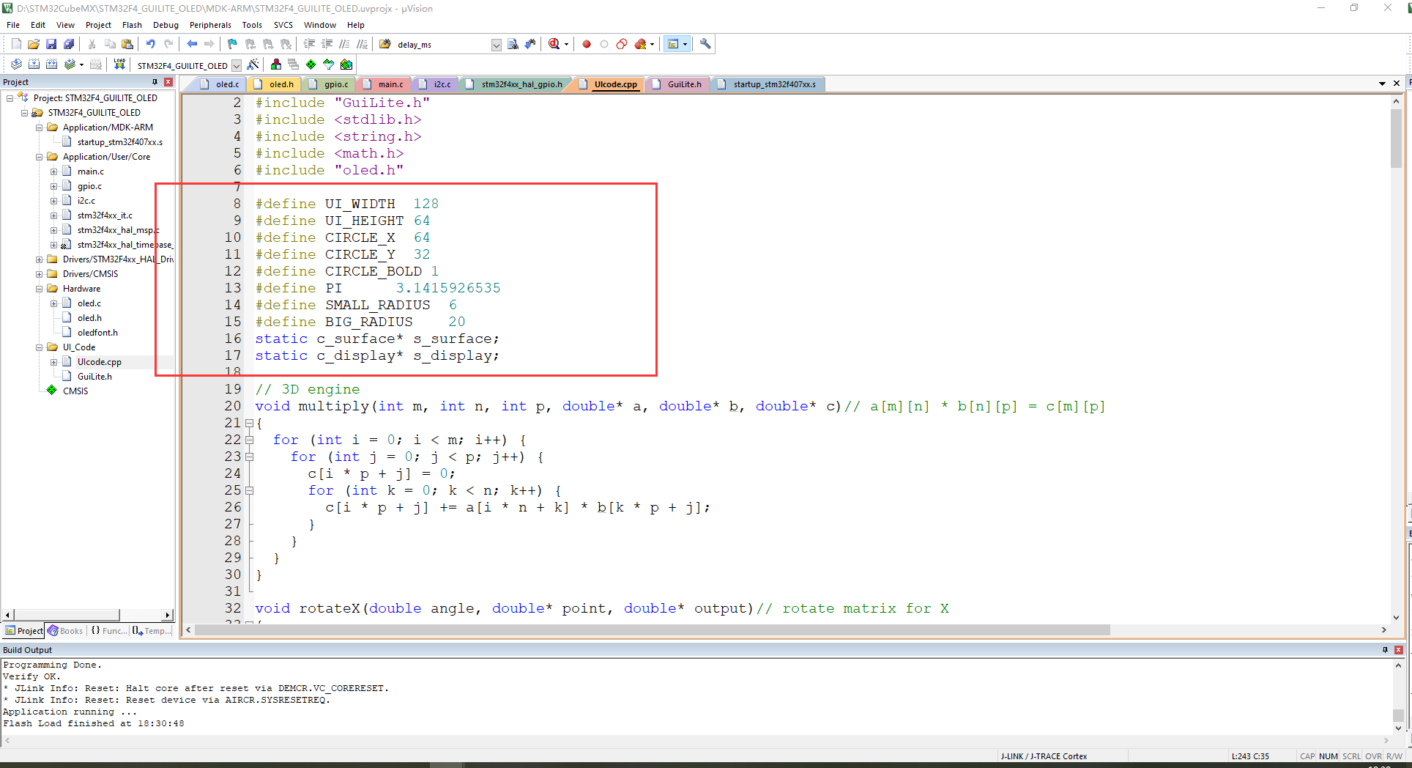Insert breakpoint at current line
The width and height of the screenshot is (1412, 768).
pyautogui.click(x=586, y=44)
